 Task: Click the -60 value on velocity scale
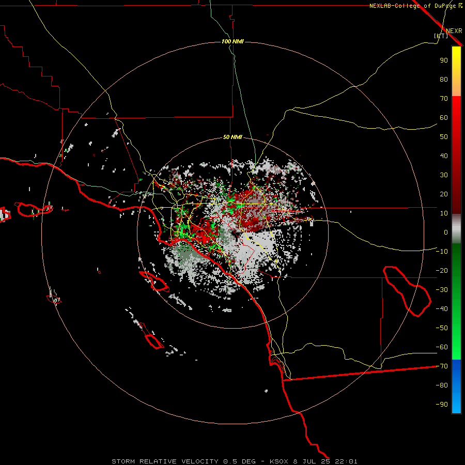point(442,347)
